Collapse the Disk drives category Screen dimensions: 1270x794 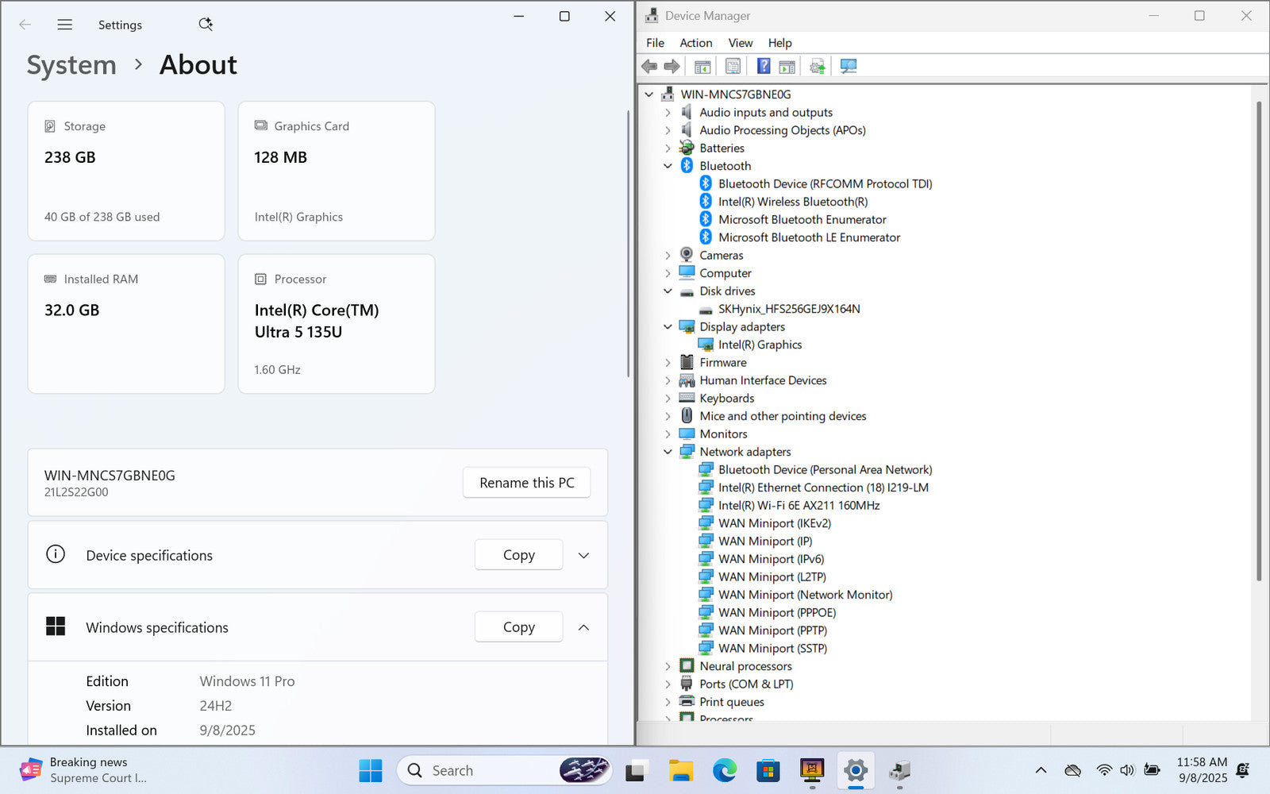click(x=668, y=291)
